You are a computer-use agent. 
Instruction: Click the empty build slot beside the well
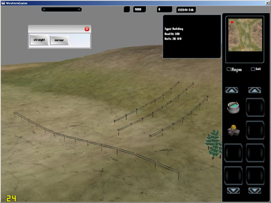pyautogui.click(x=255, y=107)
